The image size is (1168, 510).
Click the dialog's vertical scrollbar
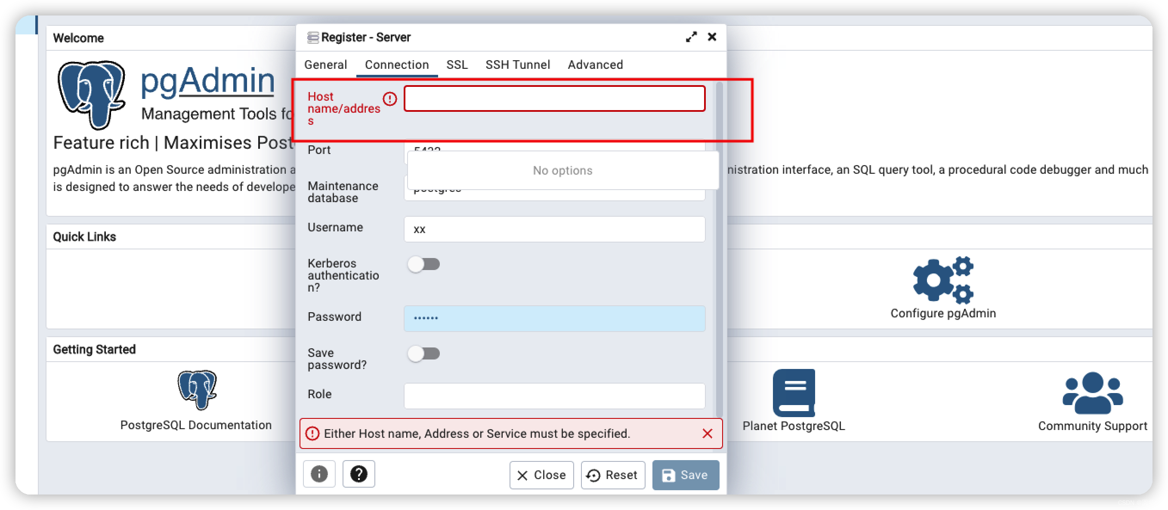click(x=719, y=272)
